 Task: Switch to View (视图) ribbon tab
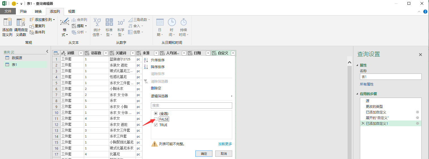click(x=72, y=12)
